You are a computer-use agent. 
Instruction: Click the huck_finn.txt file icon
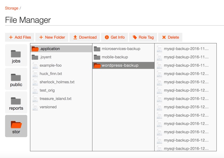pos(35,74)
